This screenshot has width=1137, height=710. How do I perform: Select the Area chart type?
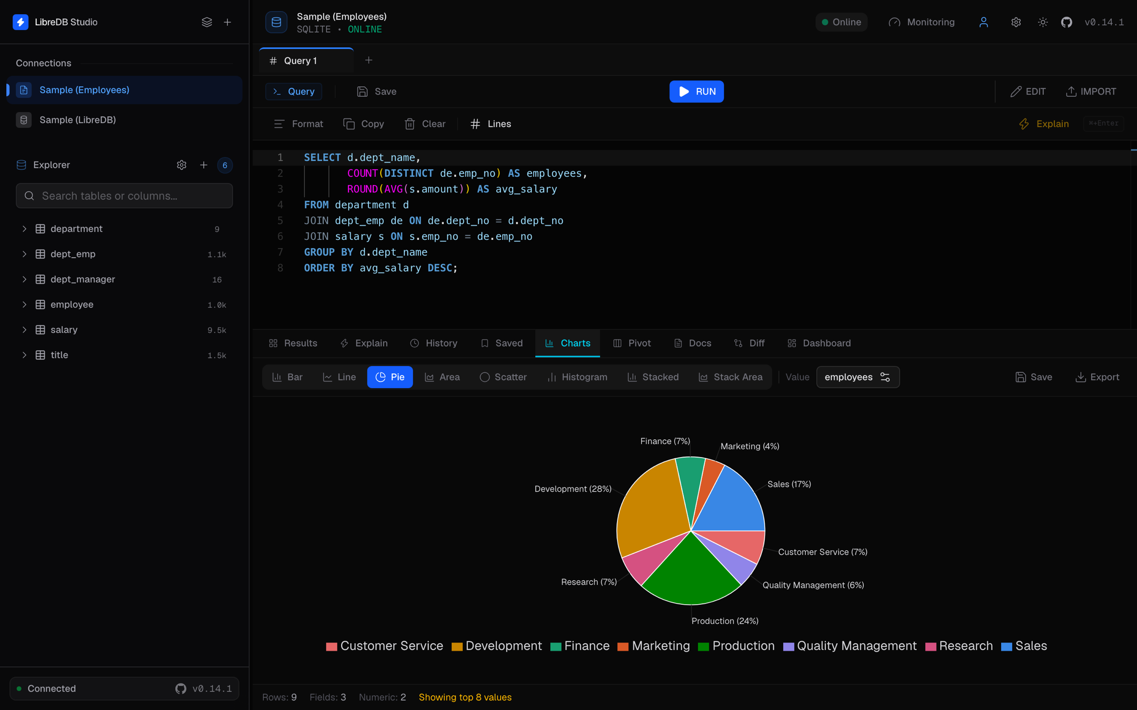[x=443, y=377]
